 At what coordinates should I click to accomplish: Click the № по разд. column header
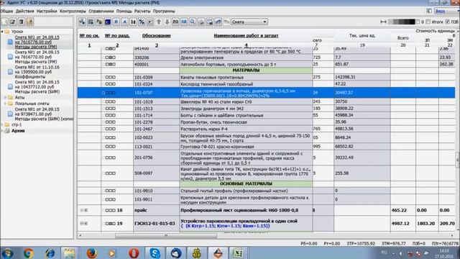coord(117,35)
